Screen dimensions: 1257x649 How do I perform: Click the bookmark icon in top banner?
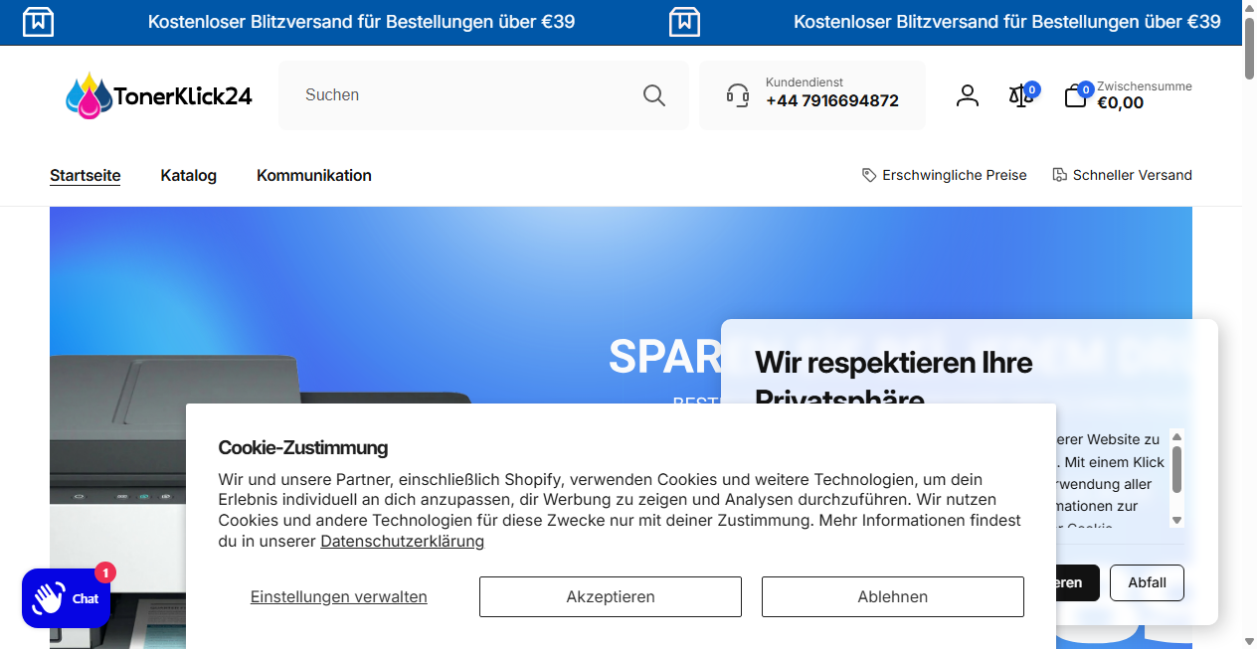point(38,21)
